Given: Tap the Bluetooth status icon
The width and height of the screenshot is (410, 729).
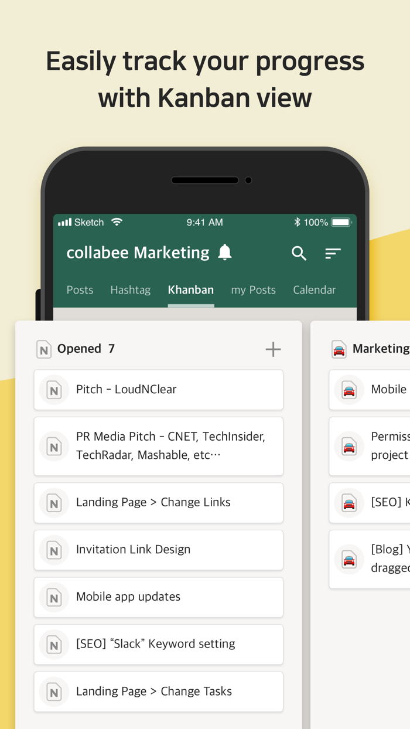Looking at the screenshot, I should (297, 222).
